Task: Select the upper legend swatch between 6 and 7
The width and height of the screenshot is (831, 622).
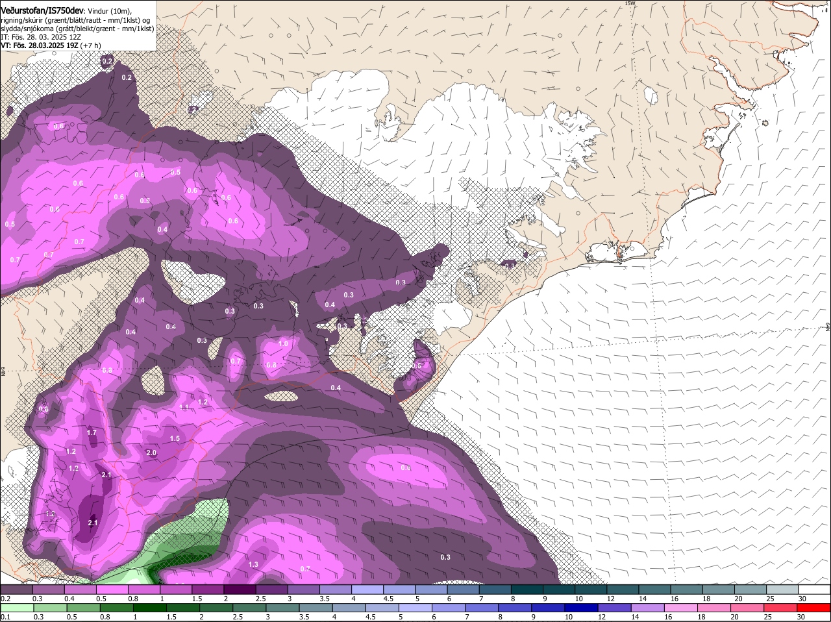Action: click(463, 590)
